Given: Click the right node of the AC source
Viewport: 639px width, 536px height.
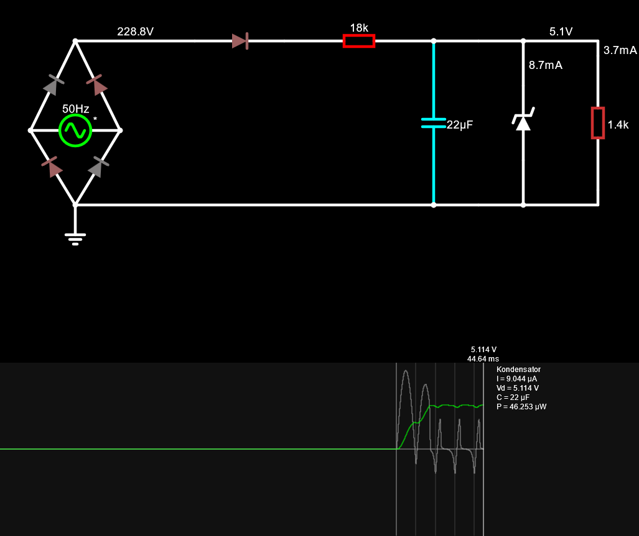Looking at the screenshot, I should [x=120, y=130].
